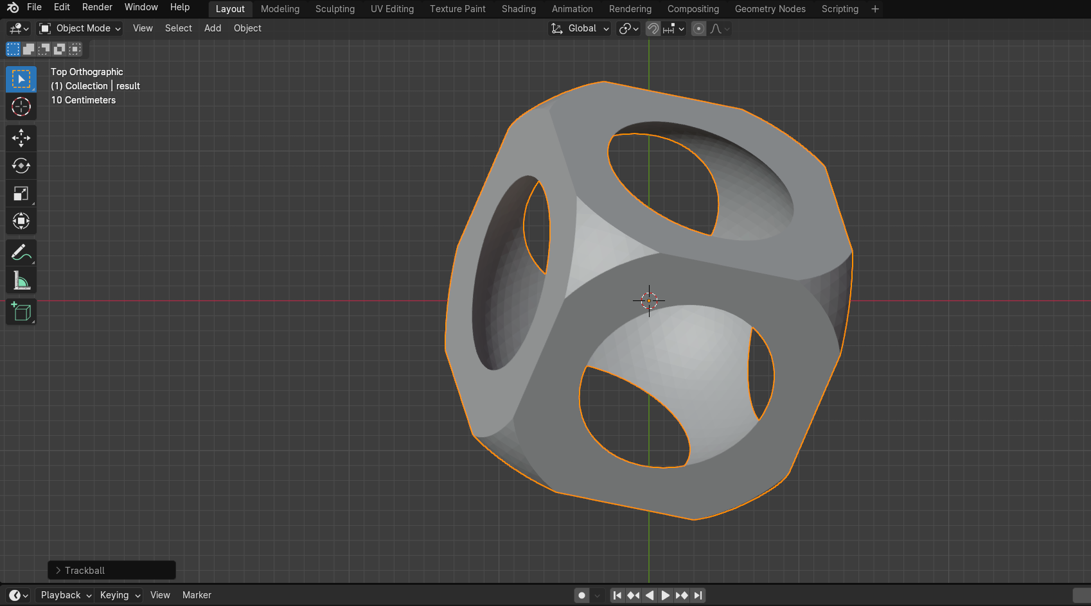Open the timeline View menu
Viewport: 1091px width, 606px height.
(x=160, y=595)
